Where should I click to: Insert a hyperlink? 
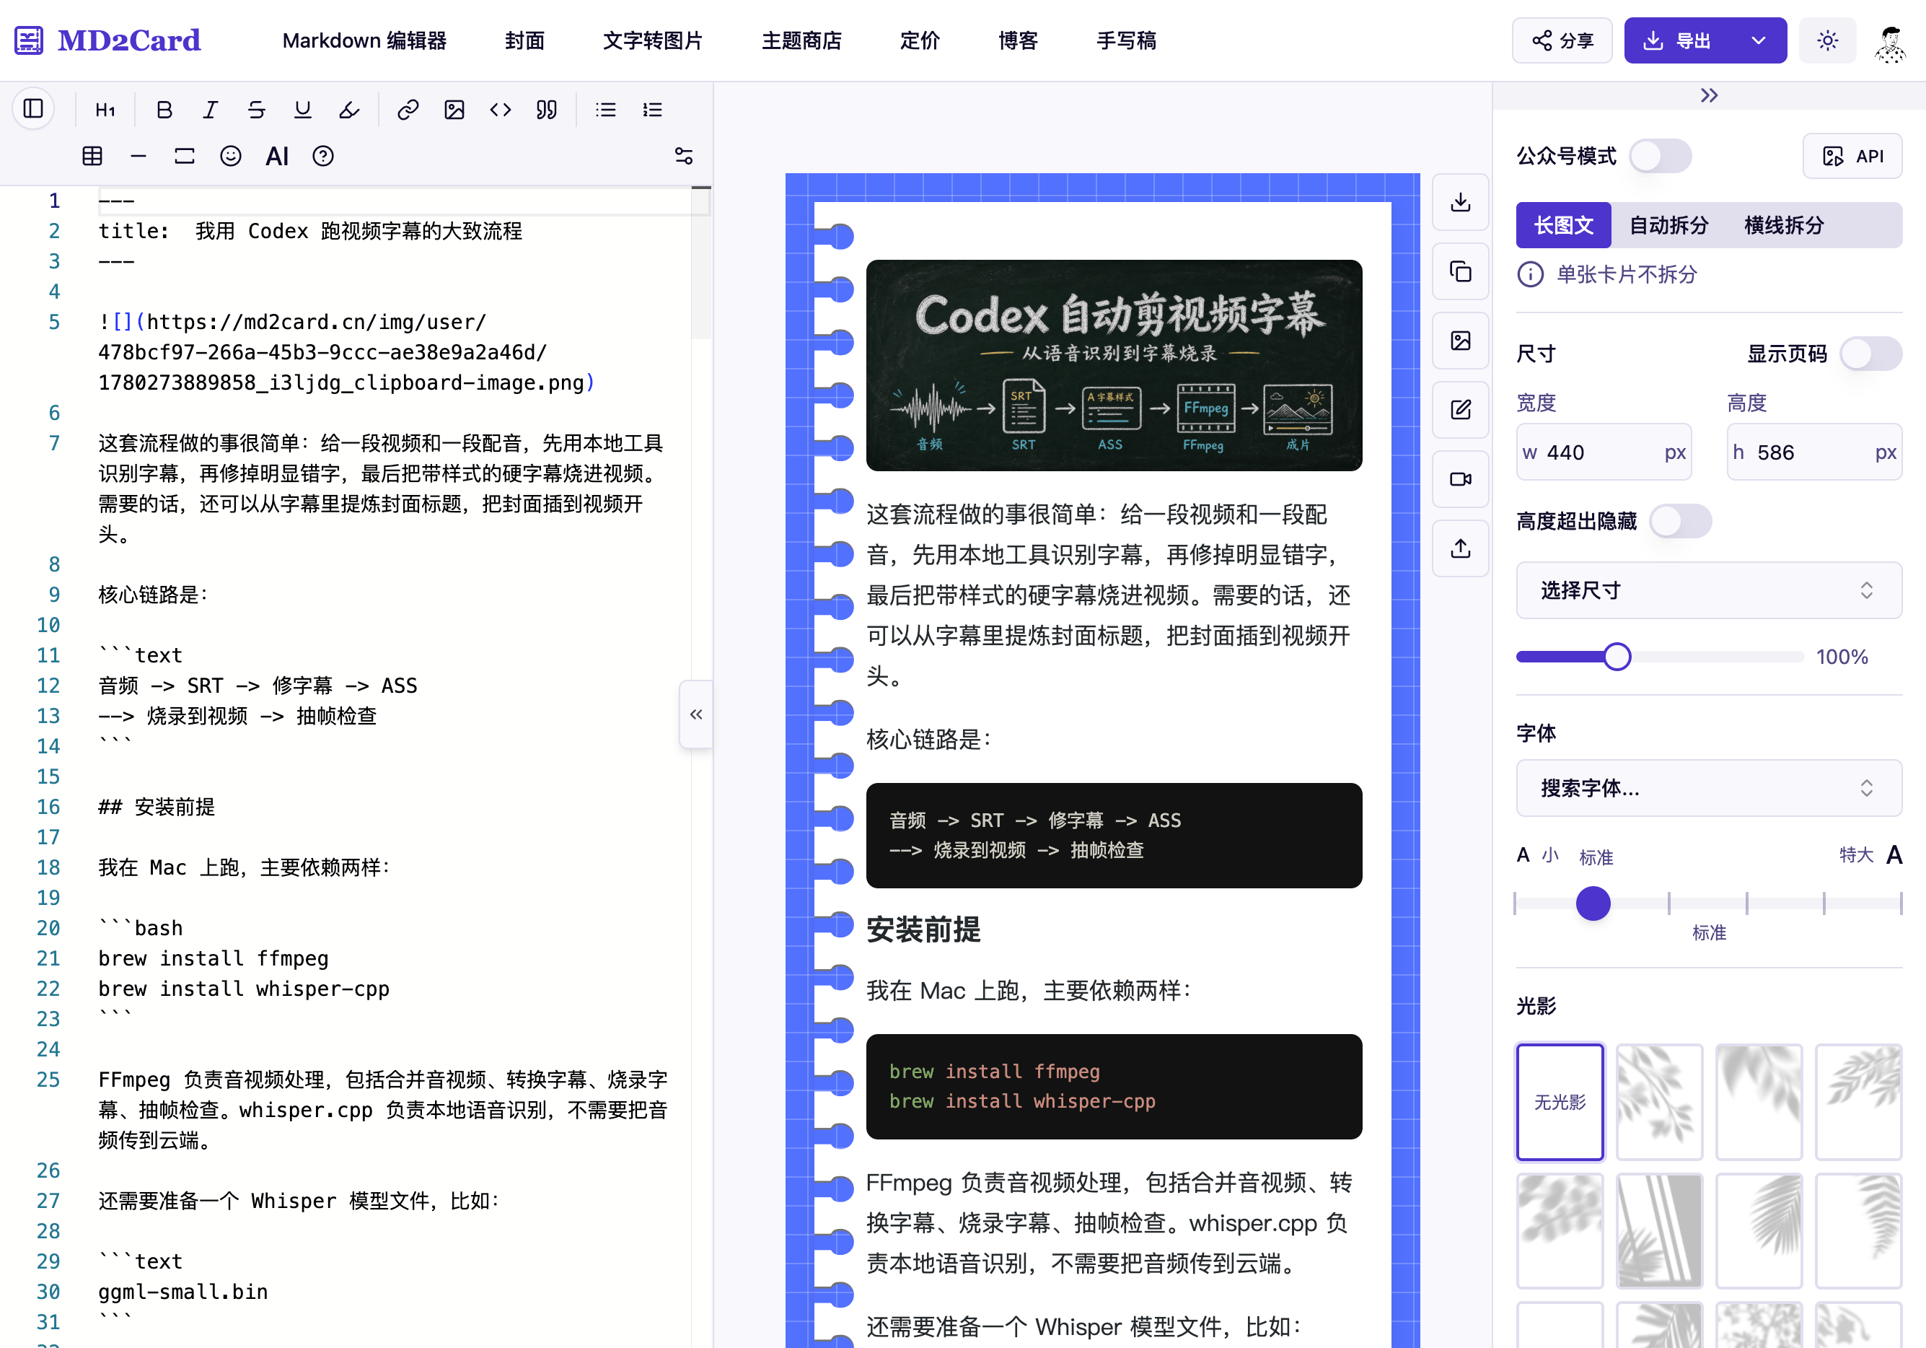pyautogui.click(x=408, y=110)
